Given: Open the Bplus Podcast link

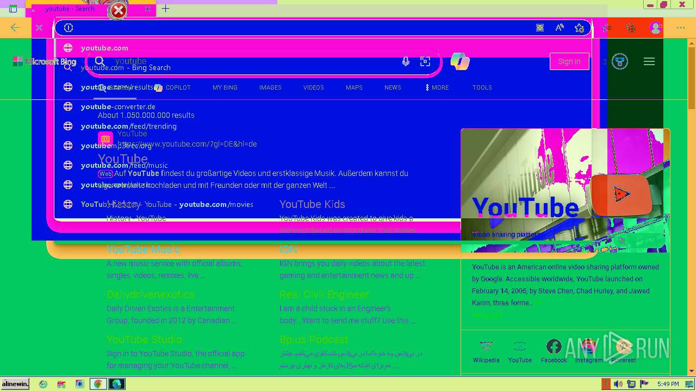Looking at the screenshot, I should pos(314,339).
